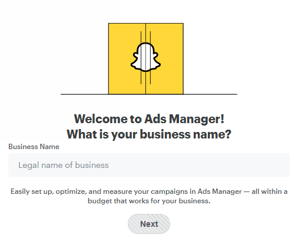Click the "Easily set up, optimize" description line

(x=149, y=192)
